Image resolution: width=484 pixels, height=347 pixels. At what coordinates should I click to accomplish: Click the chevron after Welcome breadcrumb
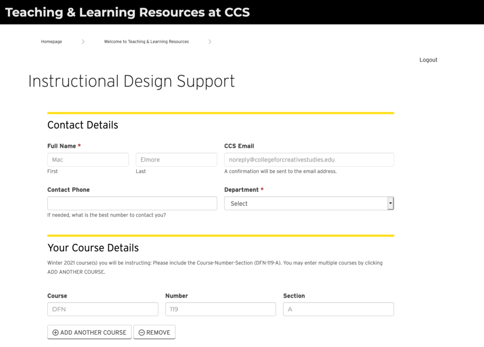coord(210,42)
